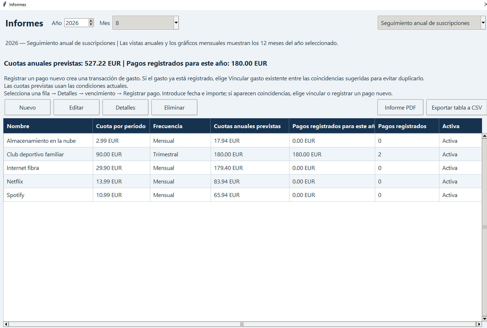Decrease the Año spinbox value
487x328 pixels.
(91, 25)
